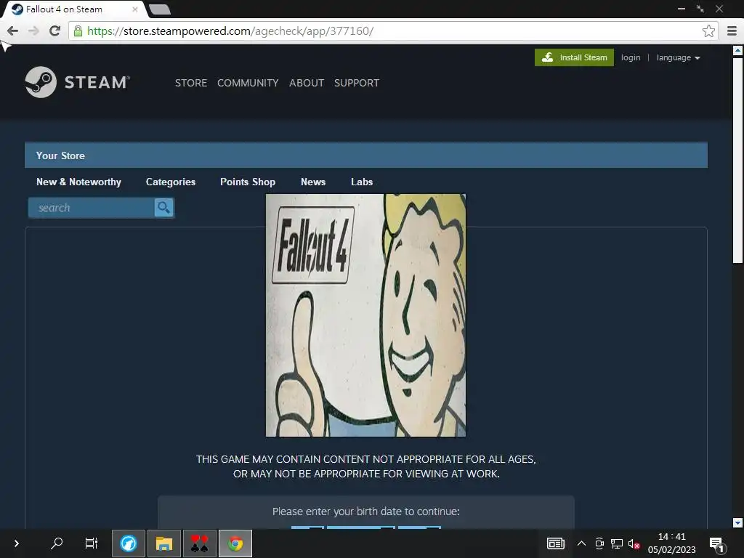Viewport: 744px width, 558px height.
Task: Click the Steam logo in header
Action: (x=77, y=82)
